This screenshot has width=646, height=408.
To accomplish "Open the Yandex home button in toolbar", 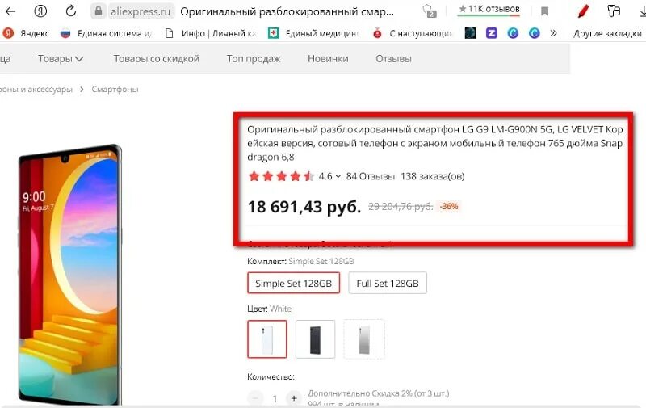I will (40, 11).
